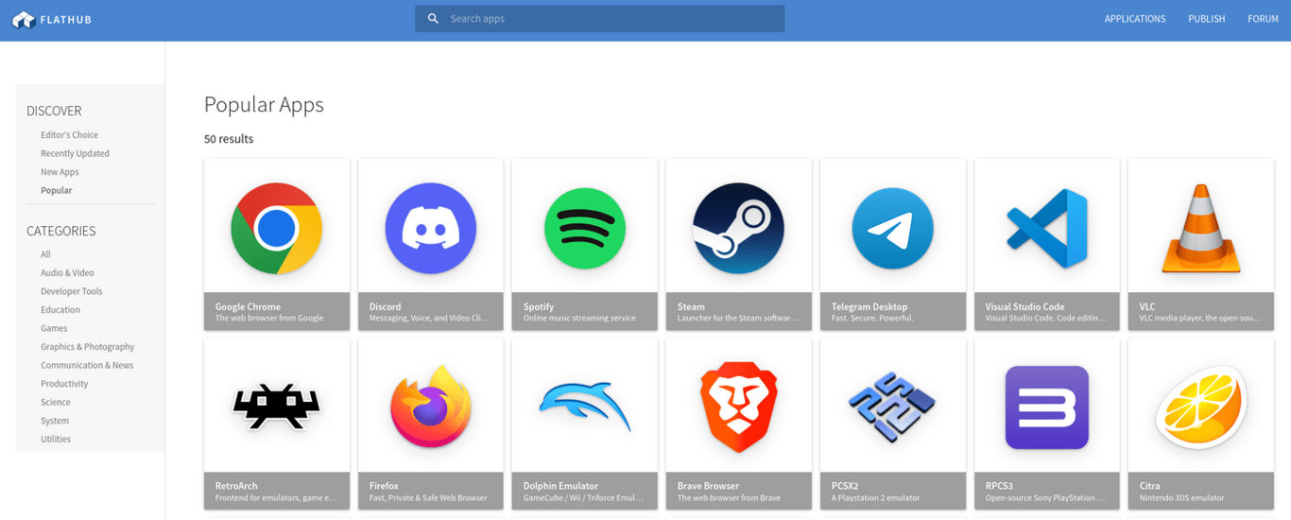Open the Dolphin Emulator icon
Screen dimensions: 1291x520
click(585, 407)
